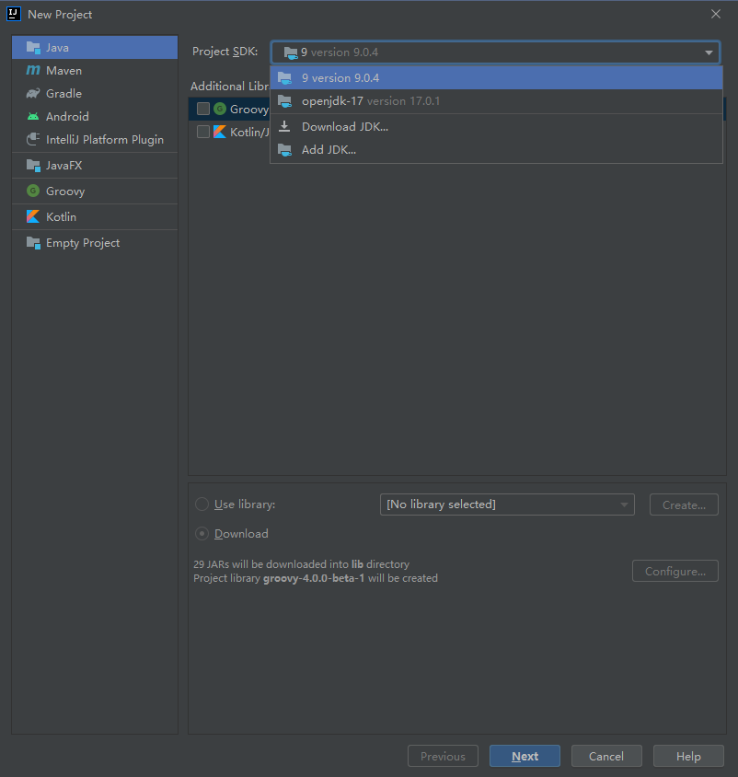Click the Android robot icon
This screenshot has height=777, width=738.
click(x=33, y=116)
